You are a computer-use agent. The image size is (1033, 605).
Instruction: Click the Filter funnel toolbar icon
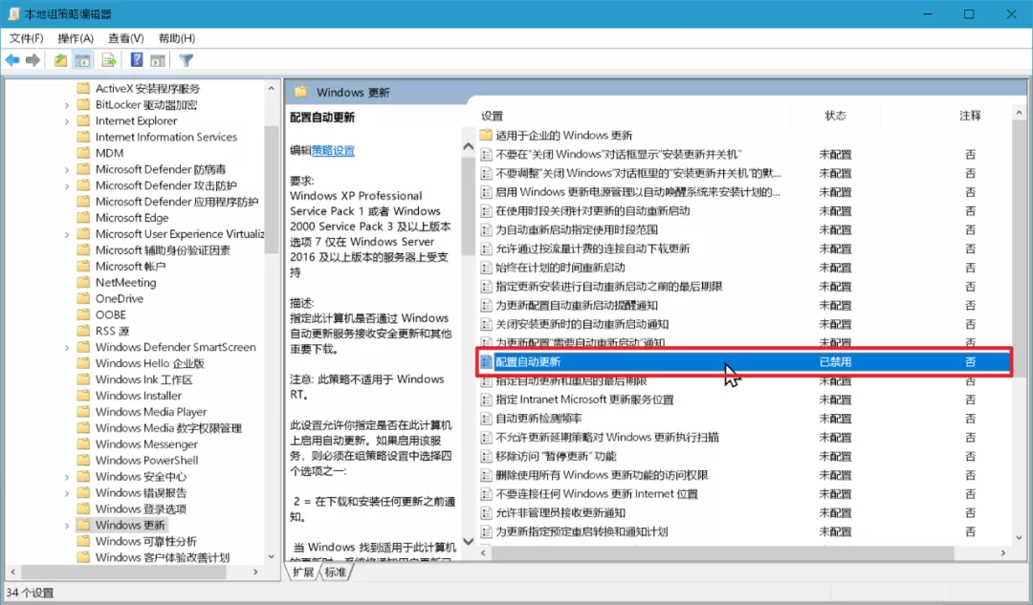tap(187, 60)
